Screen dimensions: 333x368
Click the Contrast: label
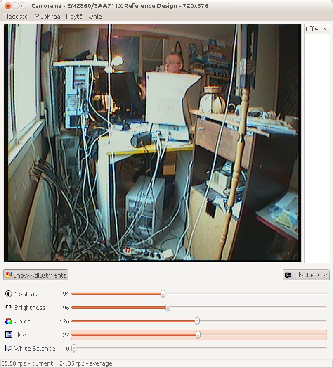(28, 294)
